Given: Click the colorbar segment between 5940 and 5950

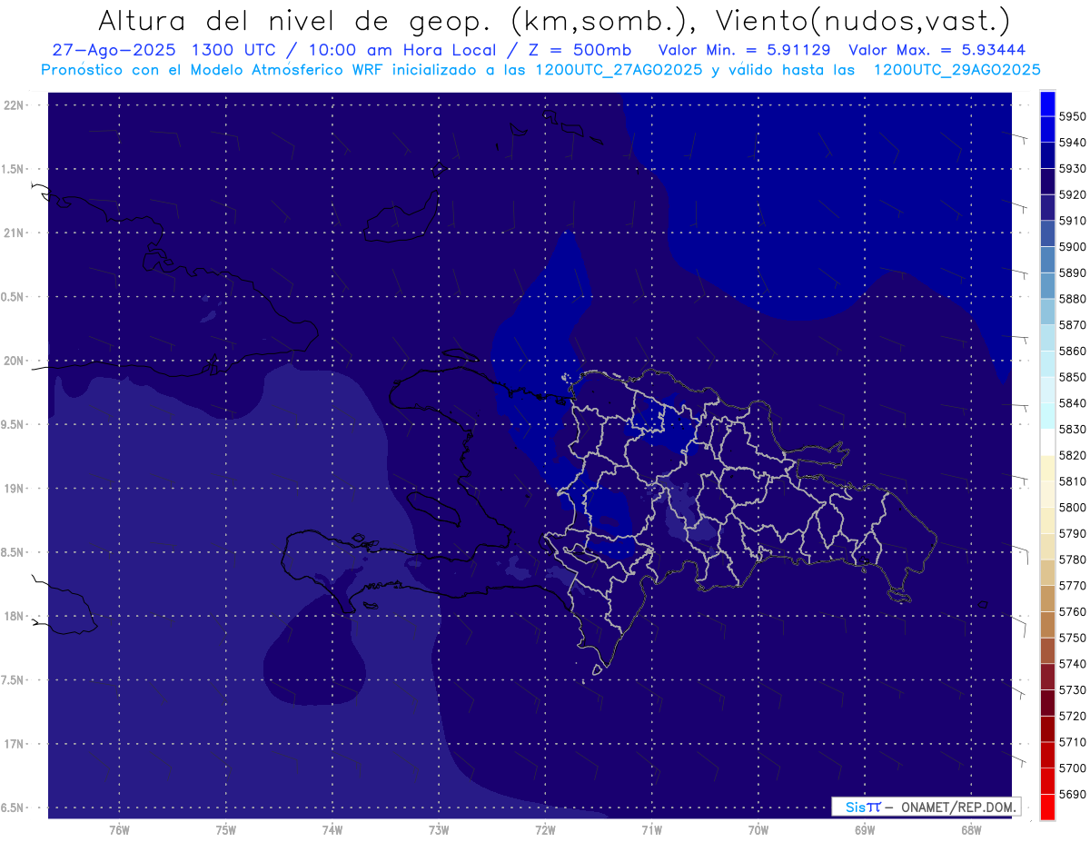Looking at the screenshot, I should (1047, 129).
